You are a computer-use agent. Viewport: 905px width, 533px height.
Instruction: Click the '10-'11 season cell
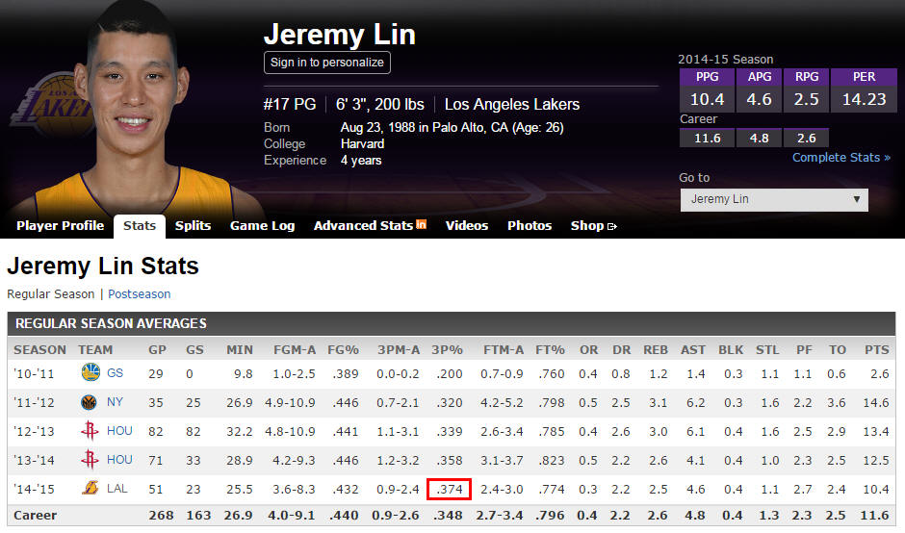(x=34, y=374)
